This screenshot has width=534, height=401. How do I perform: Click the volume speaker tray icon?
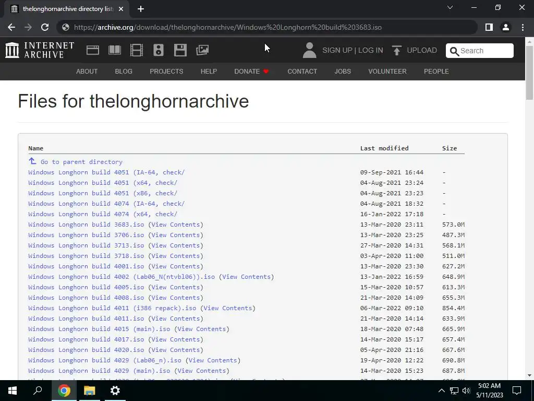click(x=466, y=391)
